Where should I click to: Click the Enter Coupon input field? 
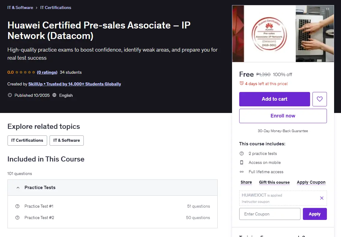pos(270,214)
